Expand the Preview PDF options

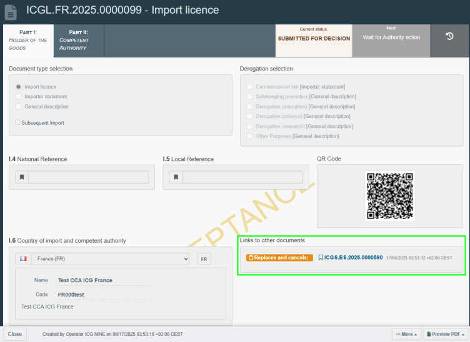pyautogui.click(x=446, y=335)
